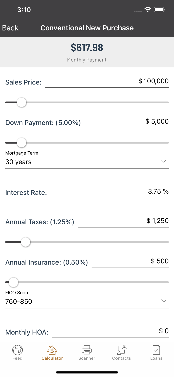Image resolution: width=174 pixels, height=377 pixels.
Task: Tap the Back button
Action: point(10,28)
